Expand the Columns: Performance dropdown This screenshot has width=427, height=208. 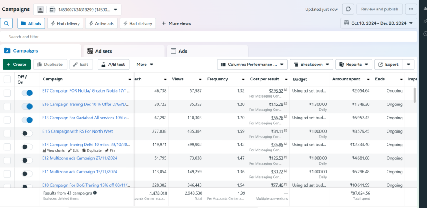pyautogui.click(x=252, y=65)
